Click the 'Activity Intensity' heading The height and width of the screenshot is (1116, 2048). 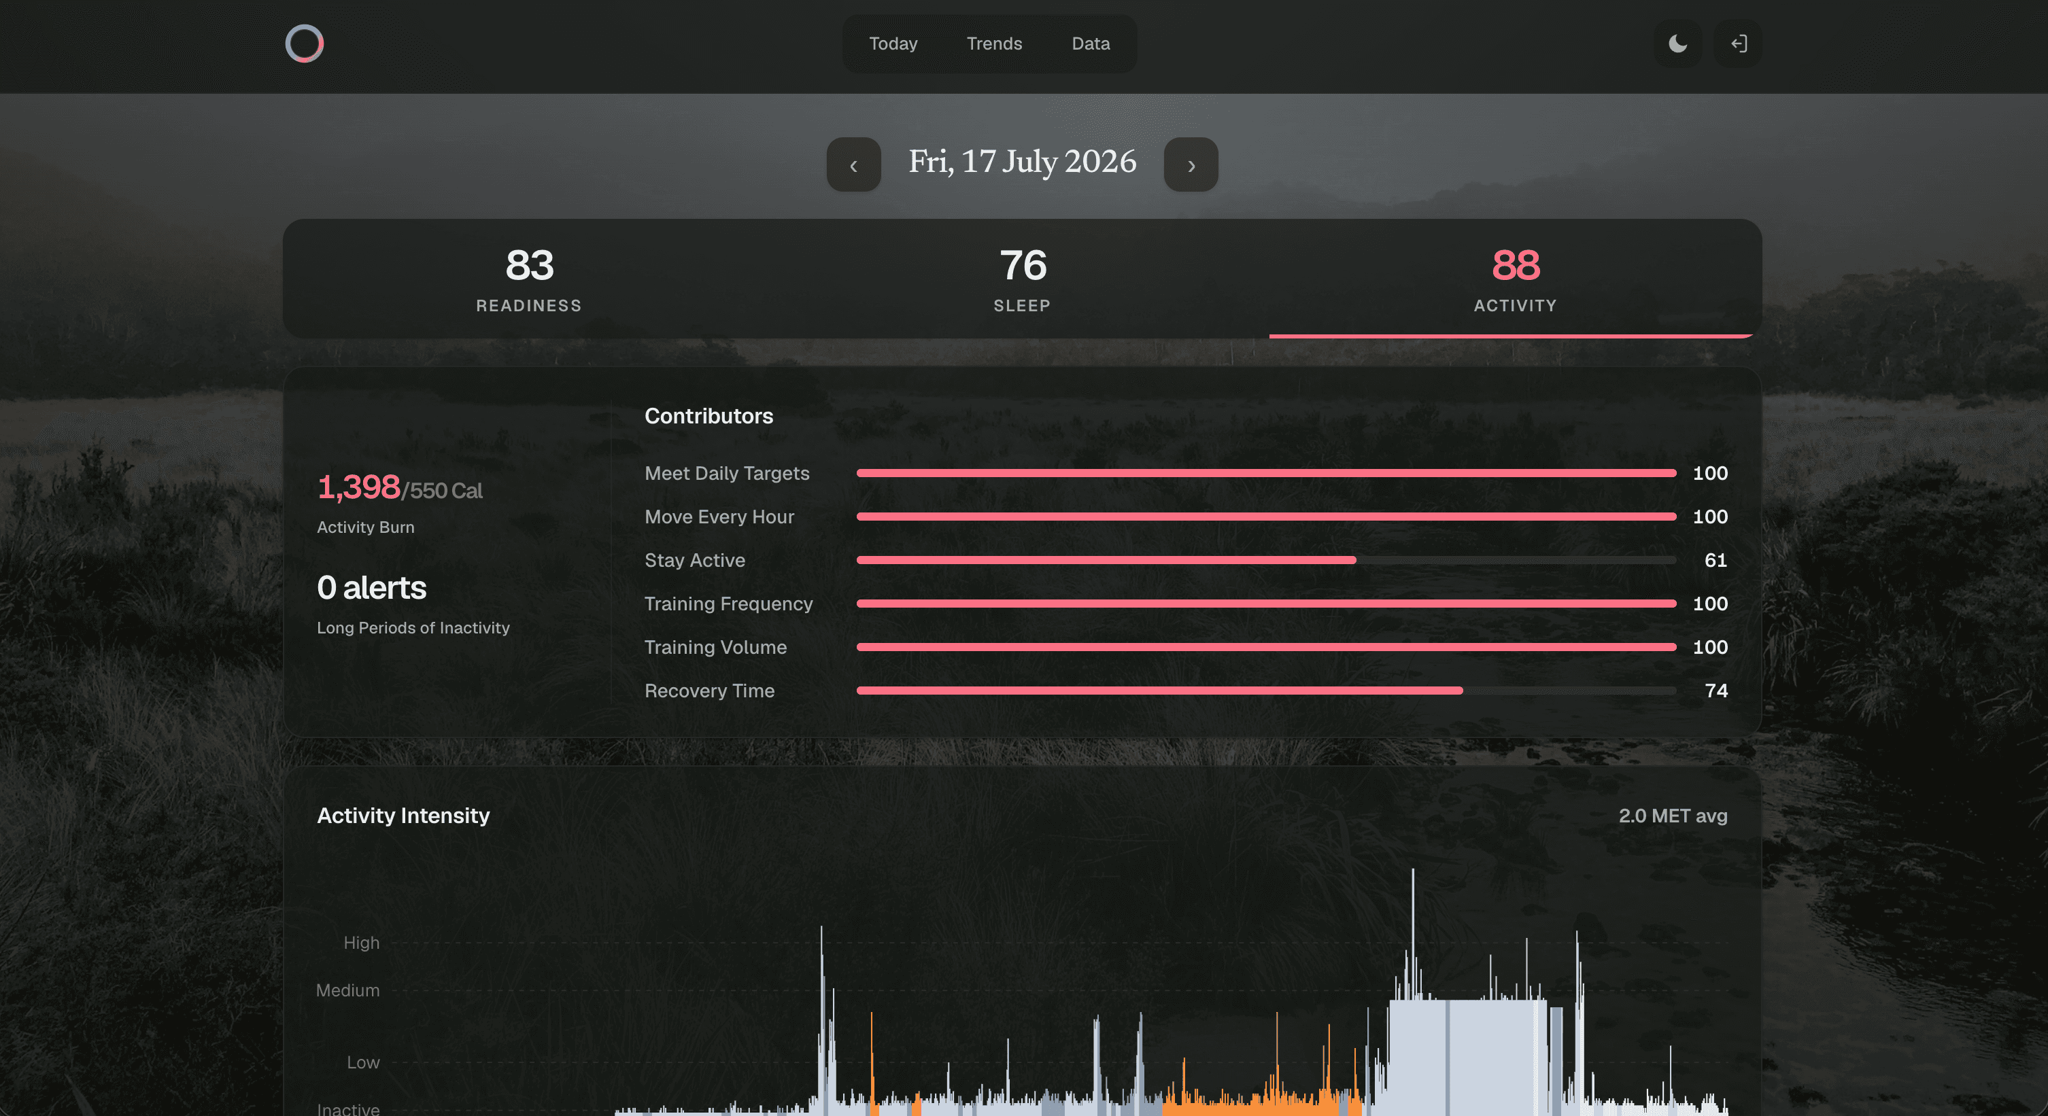[x=403, y=816]
